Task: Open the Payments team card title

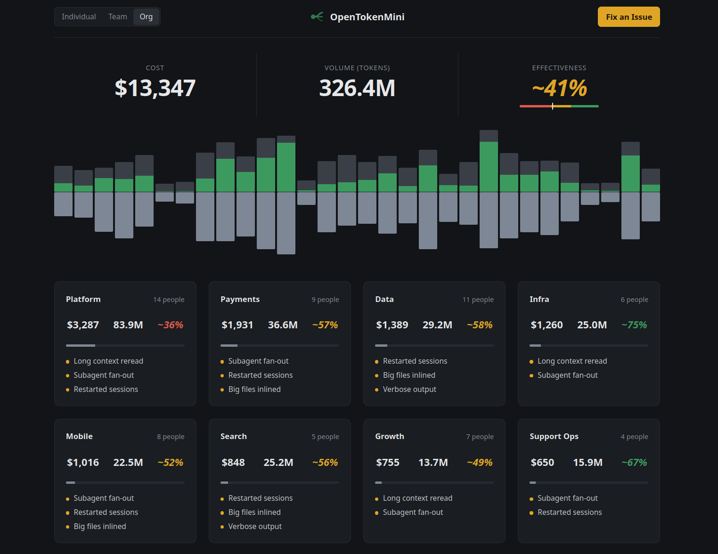Action: pos(240,299)
